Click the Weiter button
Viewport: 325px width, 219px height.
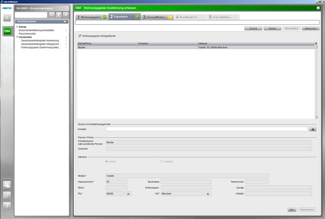pos(272,28)
